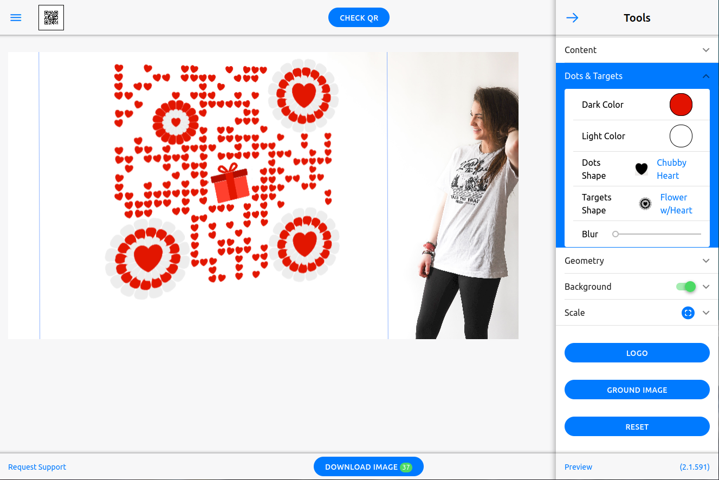Collapse the Tools panel using the arrow icon
Screen dimensions: 719x480
click(x=572, y=17)
